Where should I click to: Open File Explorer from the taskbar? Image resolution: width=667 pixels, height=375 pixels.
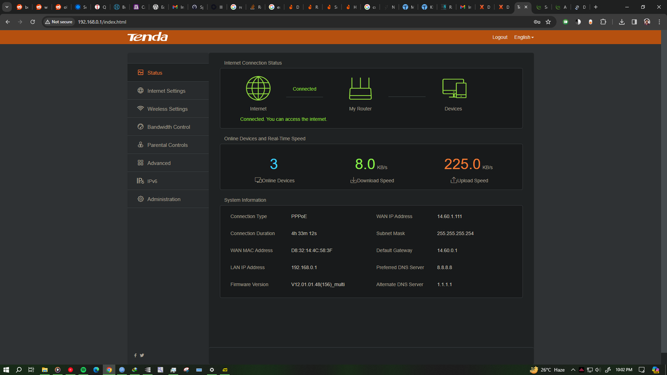45,370
